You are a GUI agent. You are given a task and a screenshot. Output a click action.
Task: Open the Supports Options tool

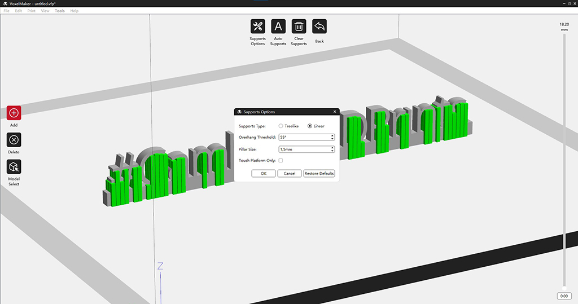coord(257,27)
